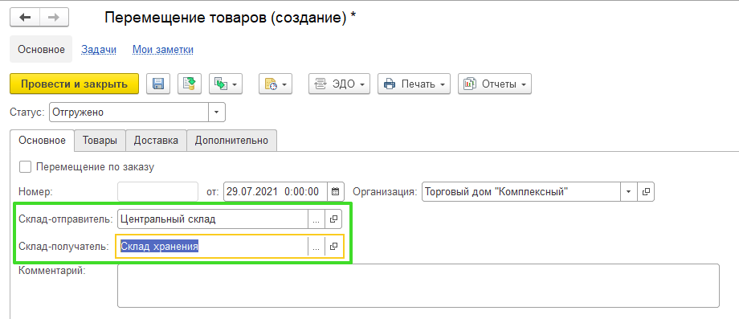The height and width of the screenshot is (319, 739).
Task: Click the Организация field
Action: 521,192
